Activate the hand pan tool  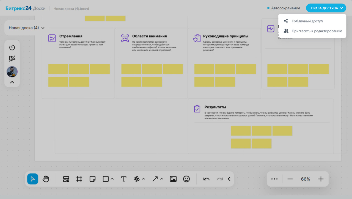[x=46, y=179]
